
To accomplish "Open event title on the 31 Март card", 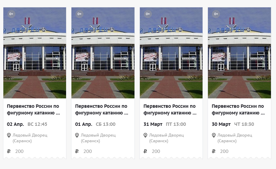I will tap(170, 109).
